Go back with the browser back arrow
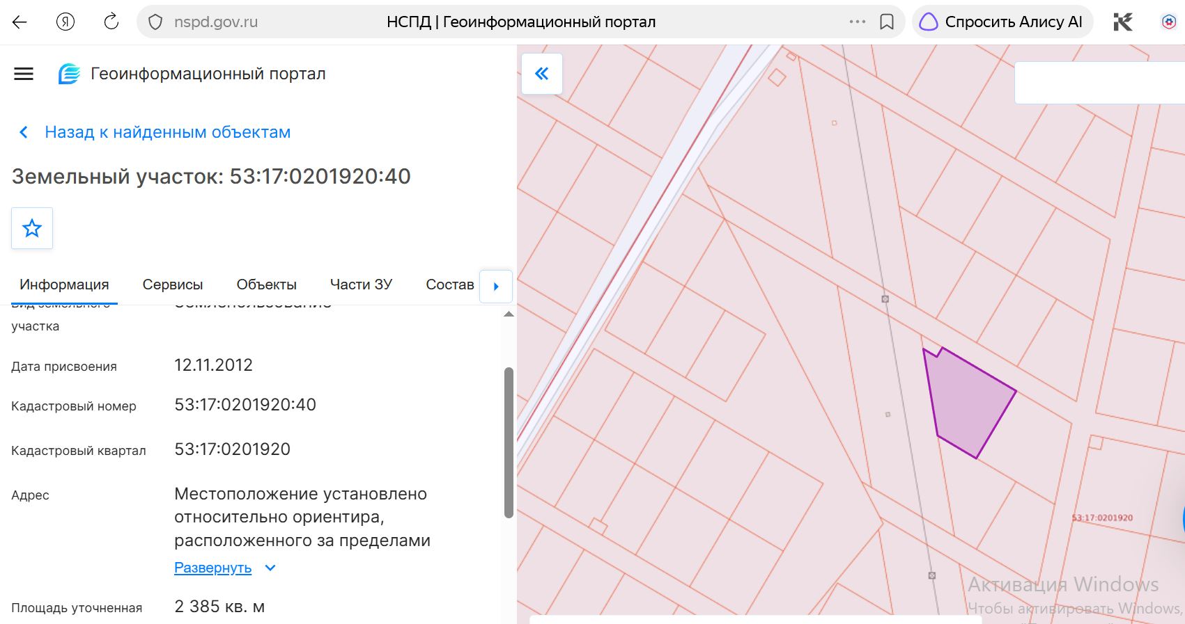The width and height of the screenshot is (1185, 624). [x=20, y=22]
